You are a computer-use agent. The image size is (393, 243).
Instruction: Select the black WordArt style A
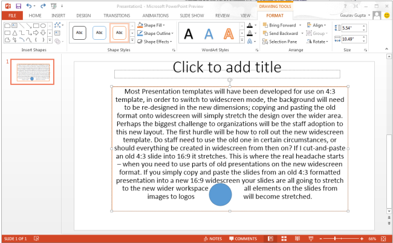[189, 34]
